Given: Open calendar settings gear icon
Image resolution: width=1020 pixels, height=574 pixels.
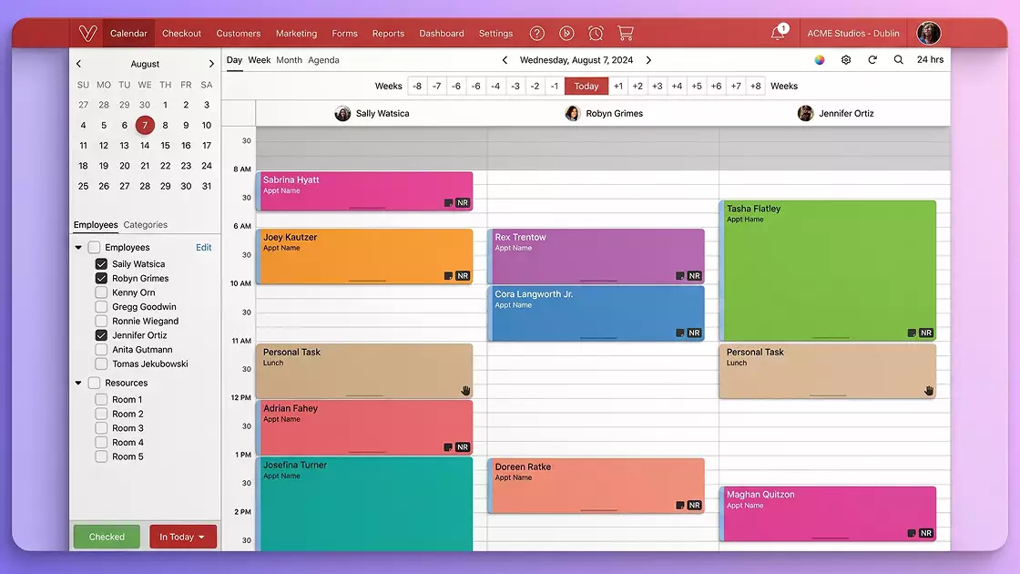Looking at the screenshot, I should (846, 60).
